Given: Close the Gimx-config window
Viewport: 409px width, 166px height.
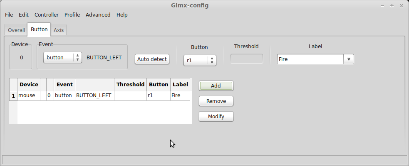Looking at the screenshot, I should [x=401, y=5].
